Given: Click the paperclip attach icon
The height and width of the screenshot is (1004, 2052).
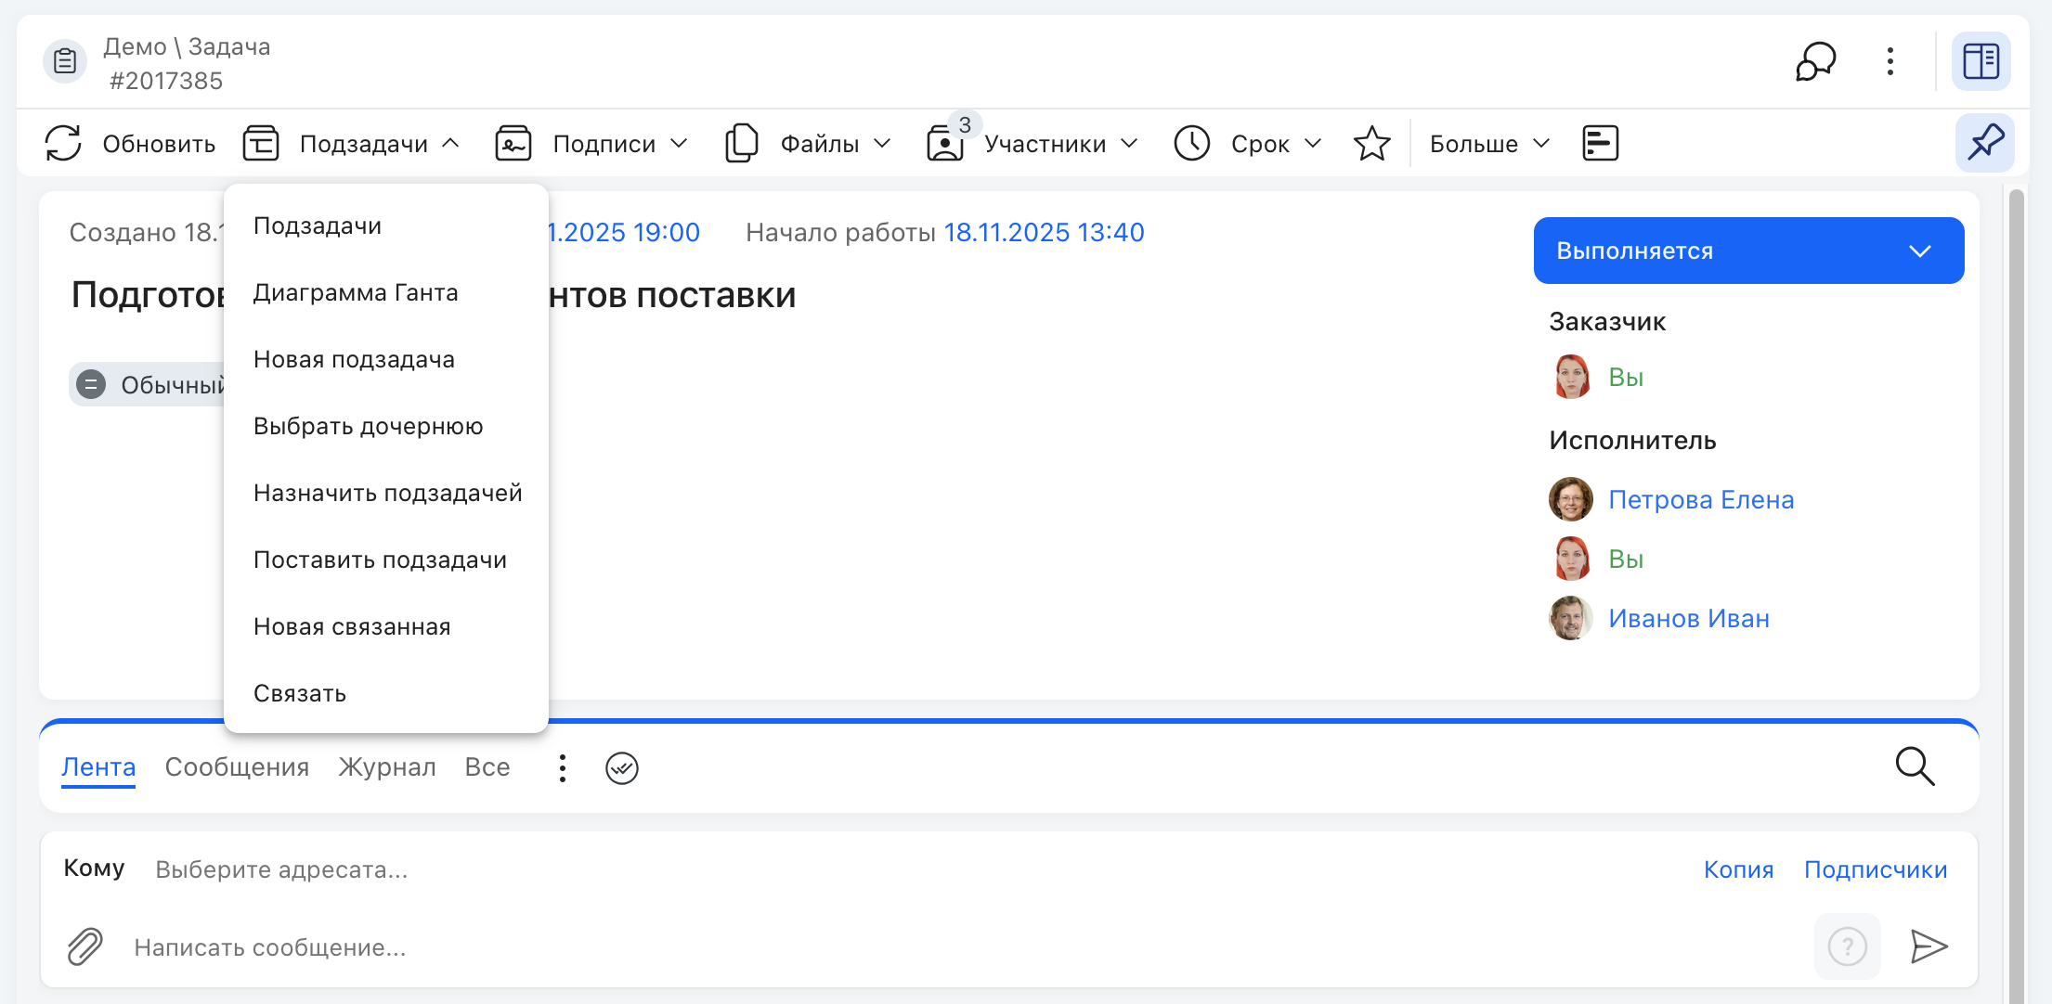Looking at the screenshot, I should [84, 946].
